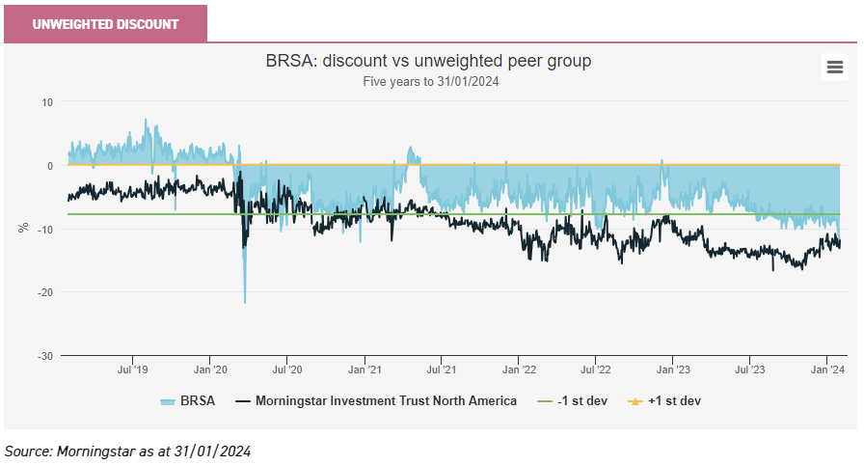Toggle the +1 st dev legend label

click(x=677, y=400)
